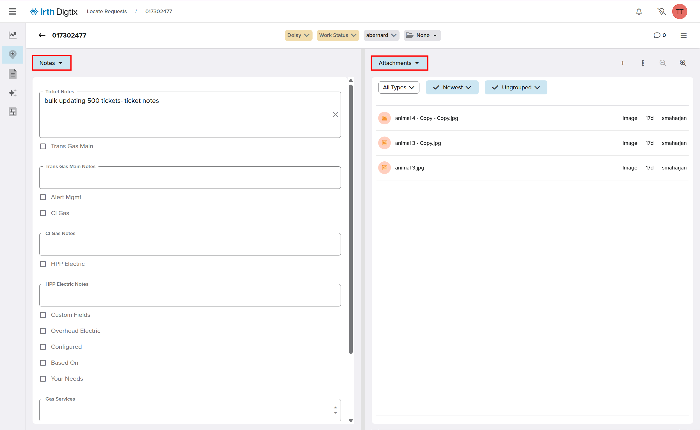Click the sparkle AI sidebar icon
The height and width of the screenshot is (430, 700).
point(13,93)
